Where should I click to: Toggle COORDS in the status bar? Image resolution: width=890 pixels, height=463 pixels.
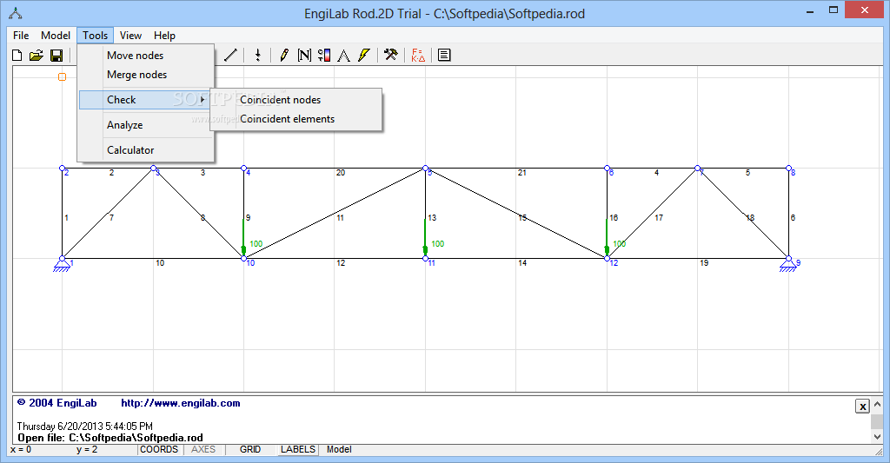point(159,449)
